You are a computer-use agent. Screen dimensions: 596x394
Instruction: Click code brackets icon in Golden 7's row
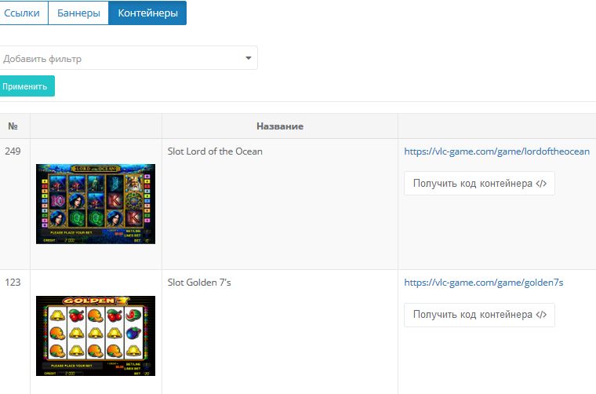[541, 315]
